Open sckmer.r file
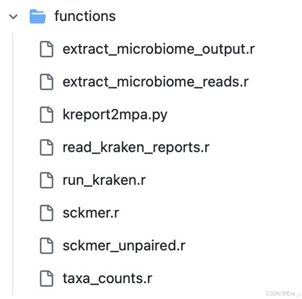The image size is (302, 299). tap(90, 213)
